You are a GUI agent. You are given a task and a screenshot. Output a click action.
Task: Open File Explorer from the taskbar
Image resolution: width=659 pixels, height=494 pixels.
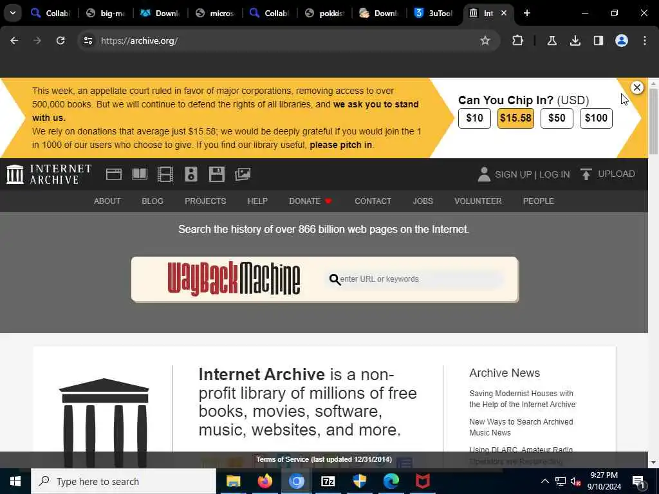pos(233,481)
